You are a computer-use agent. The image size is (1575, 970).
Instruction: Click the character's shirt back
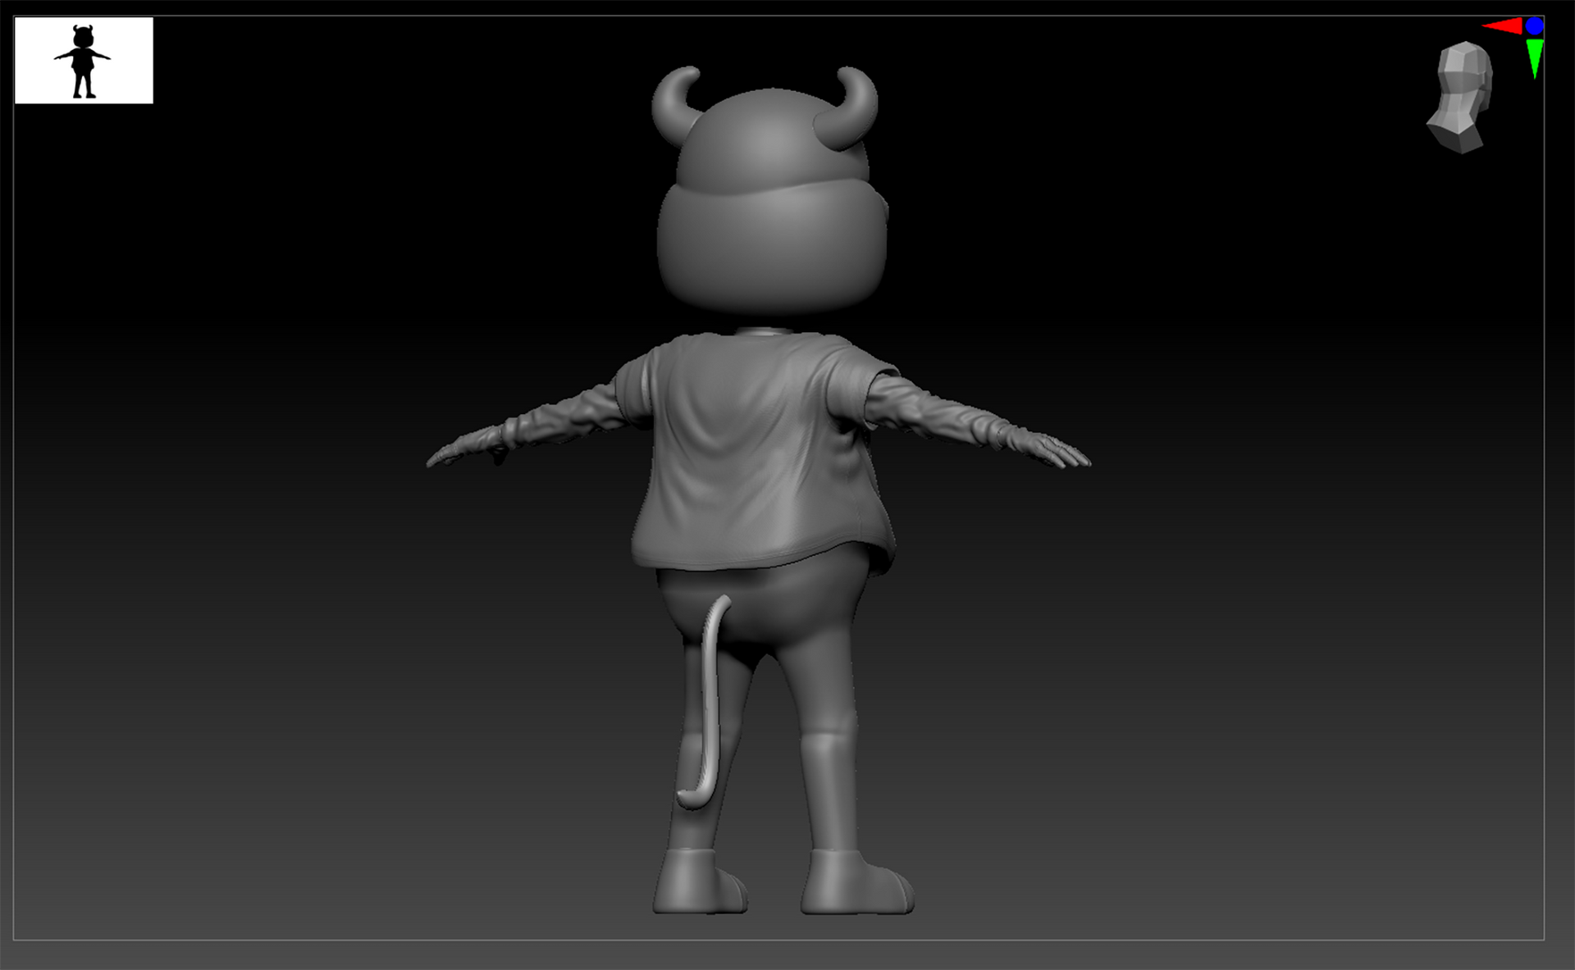[x=759, y=451]
